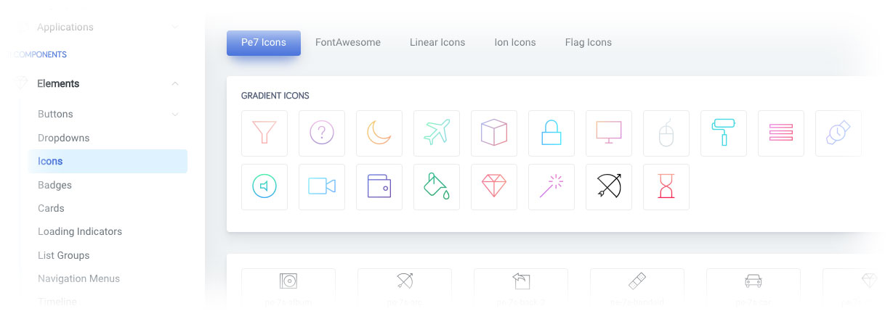Select the red hourglass icon
The height and width of the screenshot is (319, 893).
(x=666, y=187)
